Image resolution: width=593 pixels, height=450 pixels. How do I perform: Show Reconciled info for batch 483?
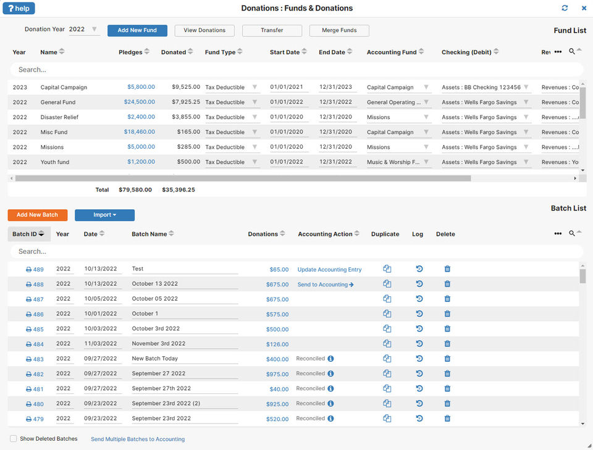(x=330, y=359)
